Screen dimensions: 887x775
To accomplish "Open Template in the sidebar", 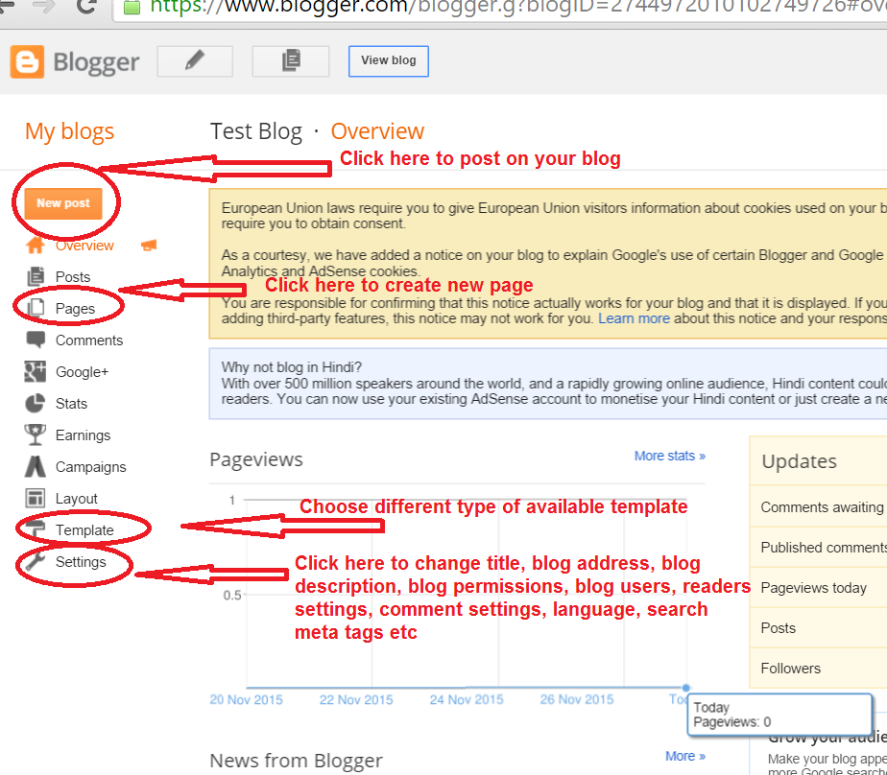I will point(84,530).
